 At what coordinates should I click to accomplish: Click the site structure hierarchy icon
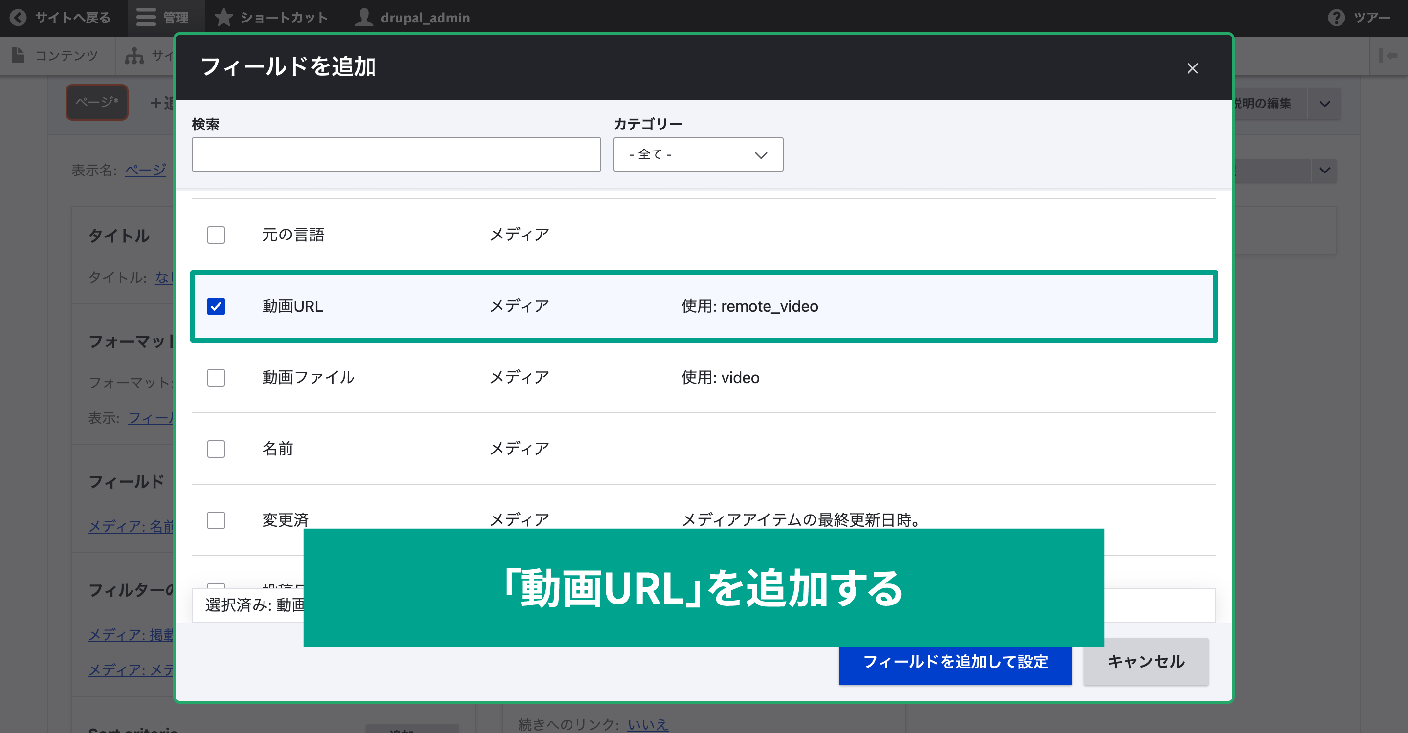[x=134, y=55]
